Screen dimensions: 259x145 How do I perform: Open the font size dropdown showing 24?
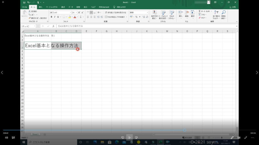tap(76, 12)
